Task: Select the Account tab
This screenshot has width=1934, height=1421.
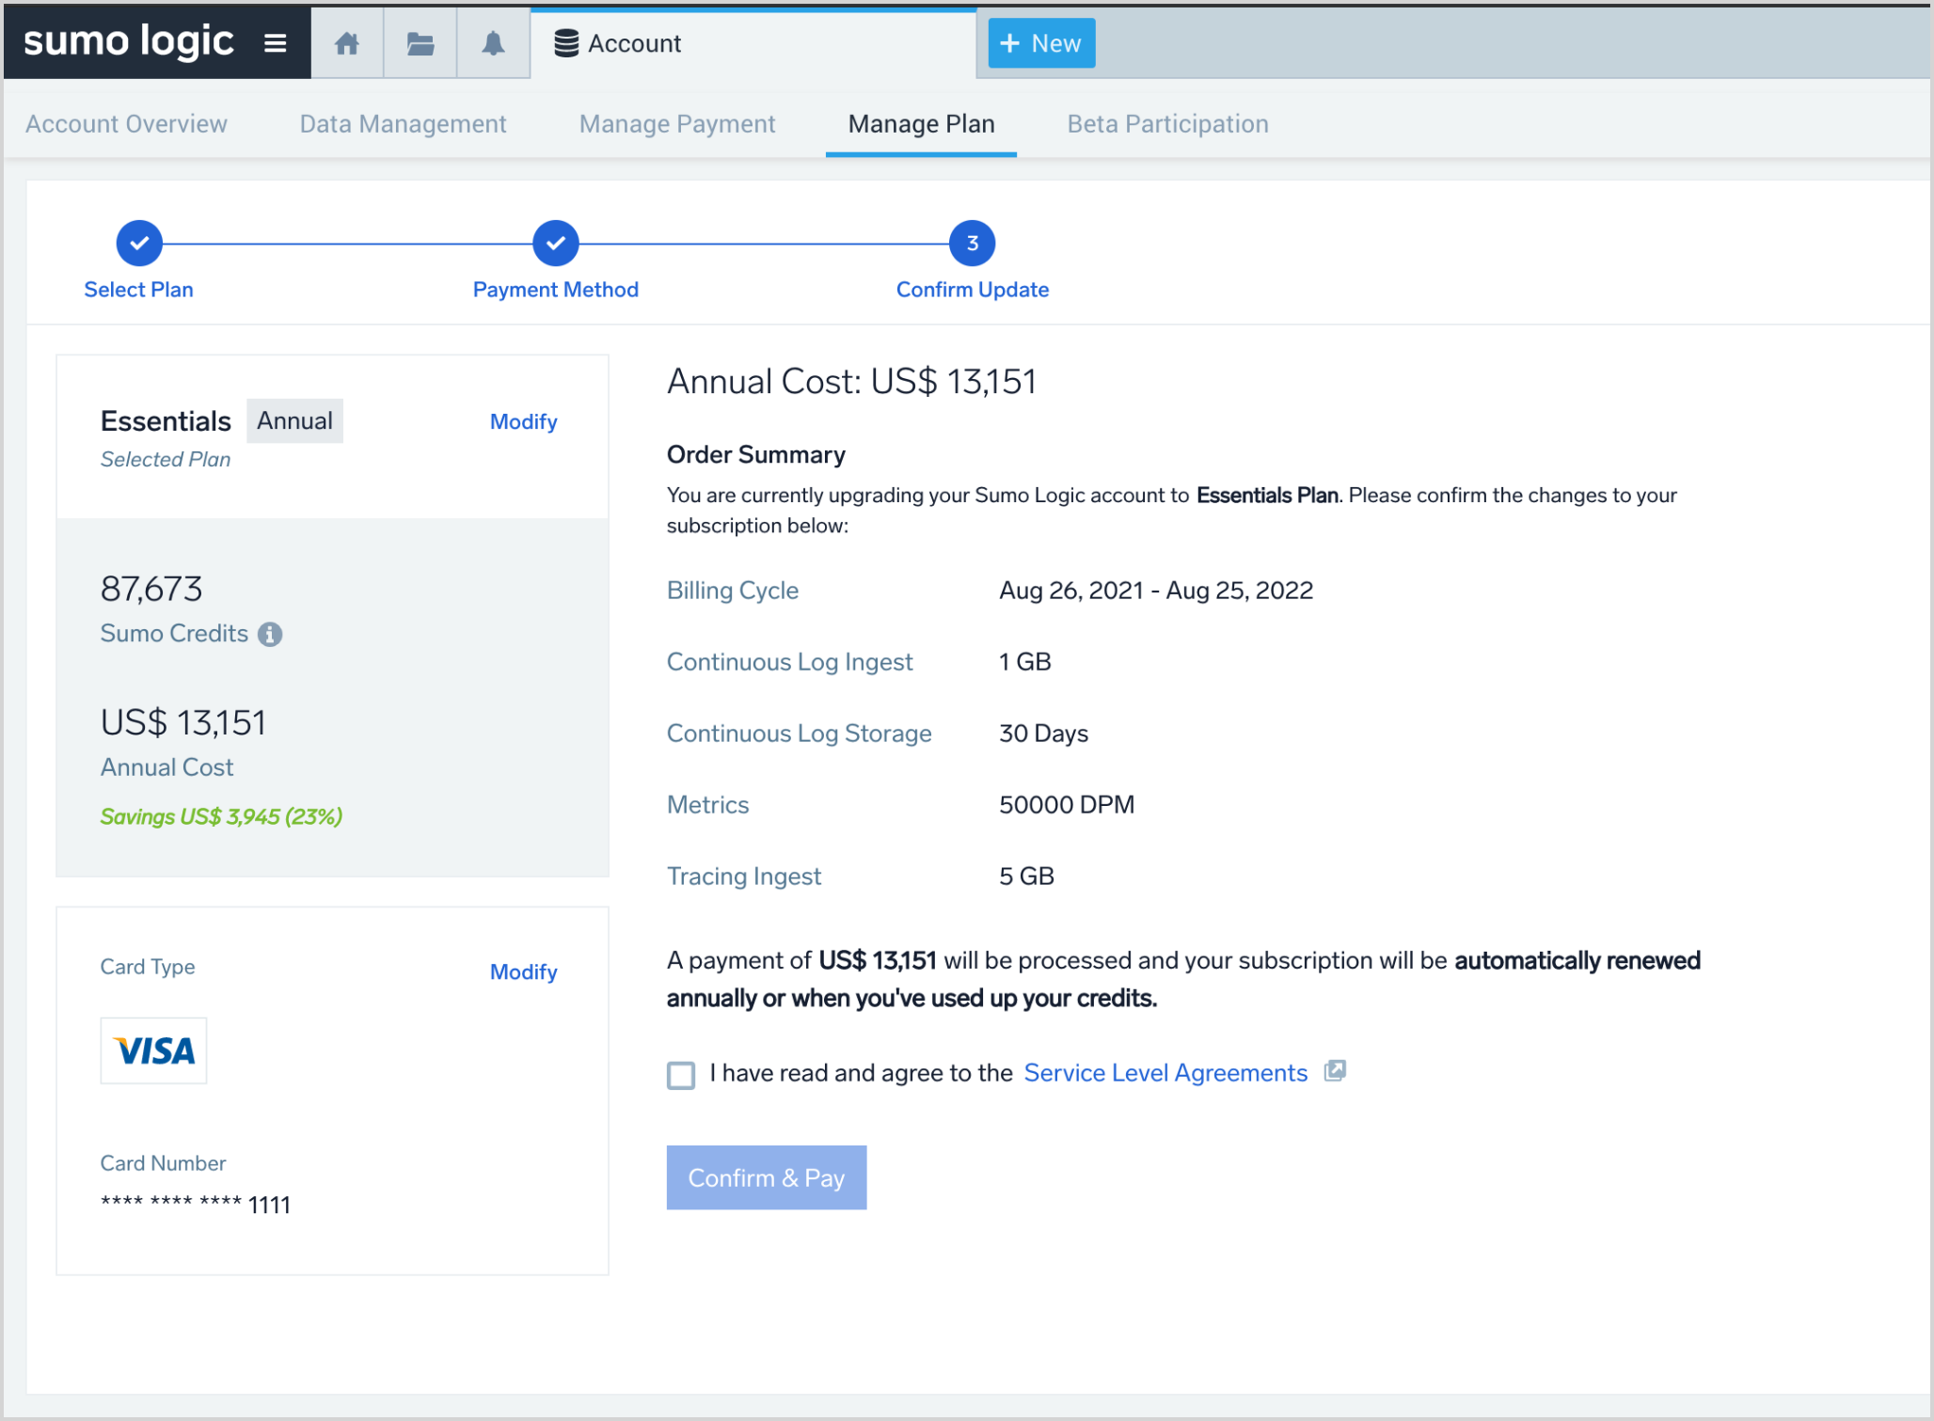Action: point(753,43)
